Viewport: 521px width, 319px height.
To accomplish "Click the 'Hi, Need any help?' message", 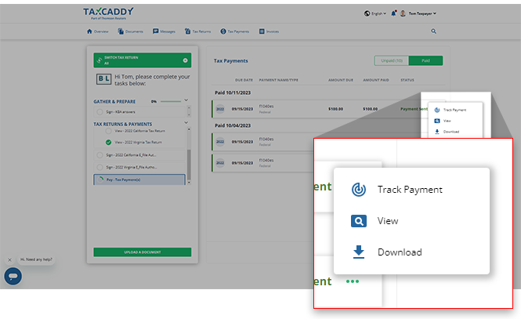I will tap(36, 259).
